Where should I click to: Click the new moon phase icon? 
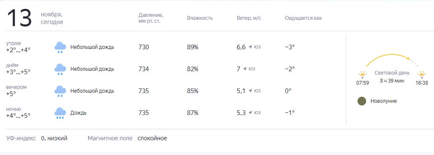[x=362, y=101]
